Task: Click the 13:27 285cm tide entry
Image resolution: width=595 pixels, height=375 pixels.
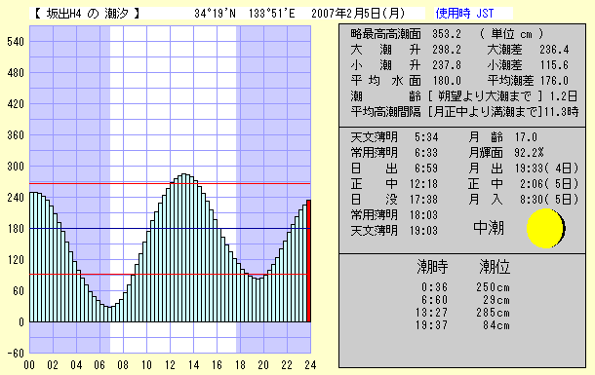Action: tap(465, 313)
